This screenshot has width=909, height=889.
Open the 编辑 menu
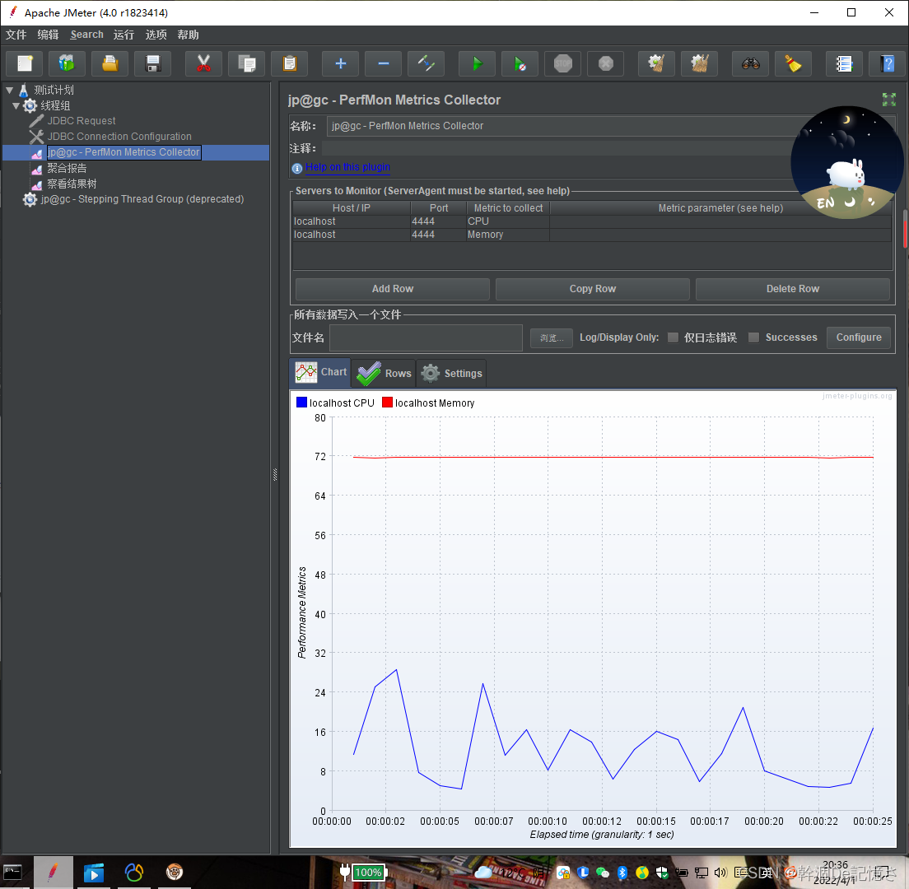point(48,35)
